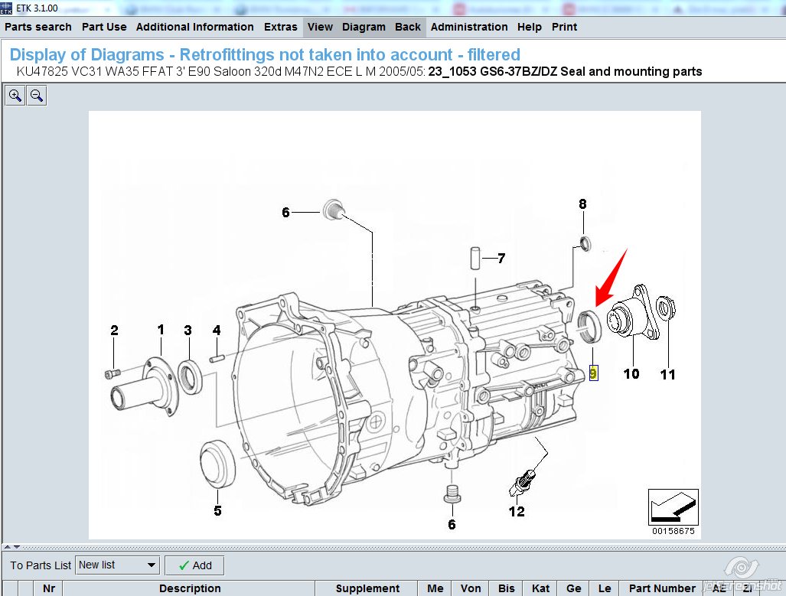Click the Back button in menu bar
786x596 pixels.
click(x=408, y=27)
